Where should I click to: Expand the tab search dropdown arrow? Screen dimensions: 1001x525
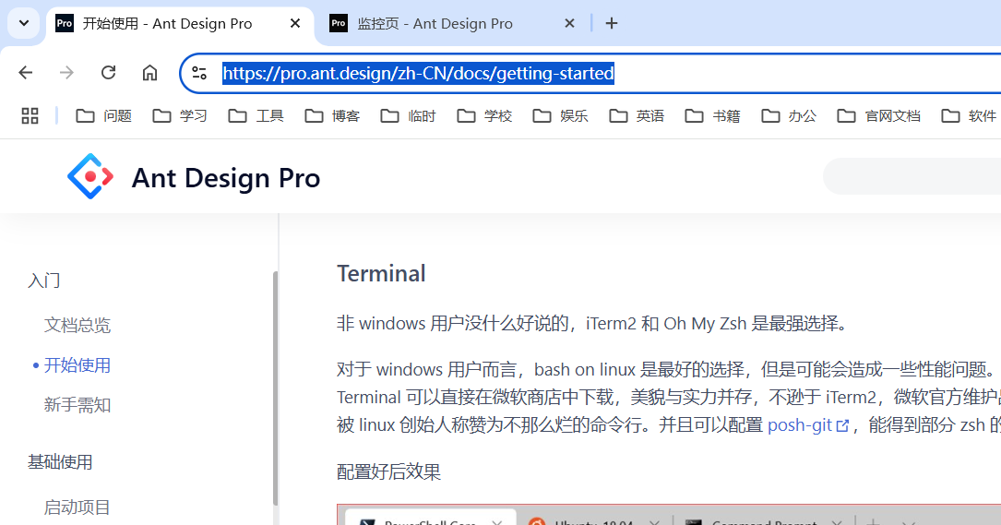(24, 24)
